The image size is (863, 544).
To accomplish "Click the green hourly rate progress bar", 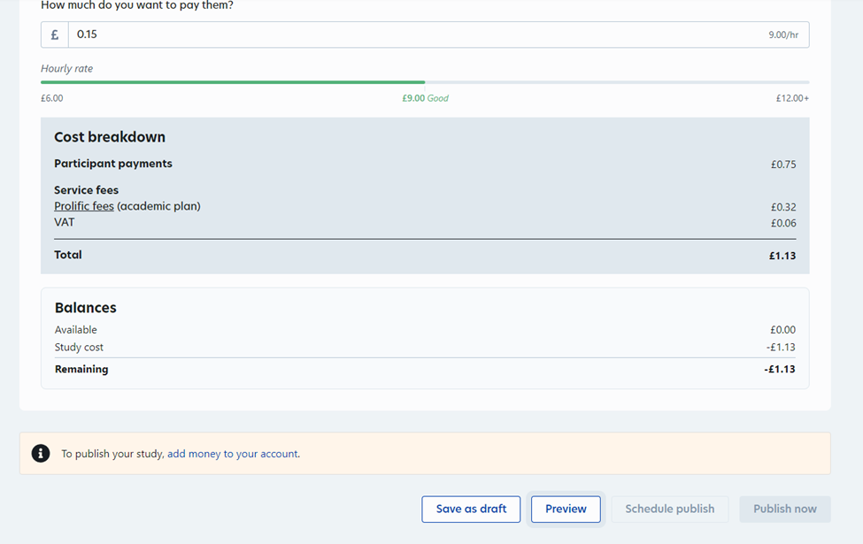I will pos(233,82).
